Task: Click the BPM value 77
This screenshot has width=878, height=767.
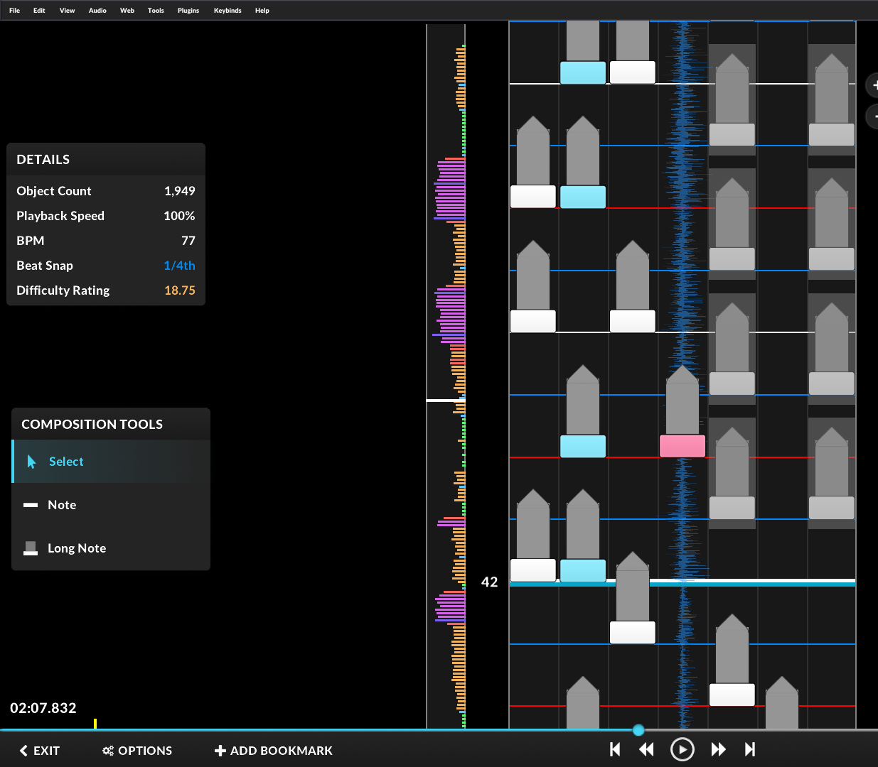Action: [x=188, y=241]
